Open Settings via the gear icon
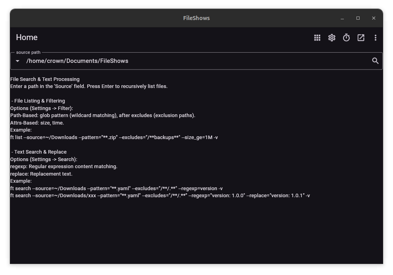The height and width of the screenshot is (275, 393). click(x=332, y=37)
